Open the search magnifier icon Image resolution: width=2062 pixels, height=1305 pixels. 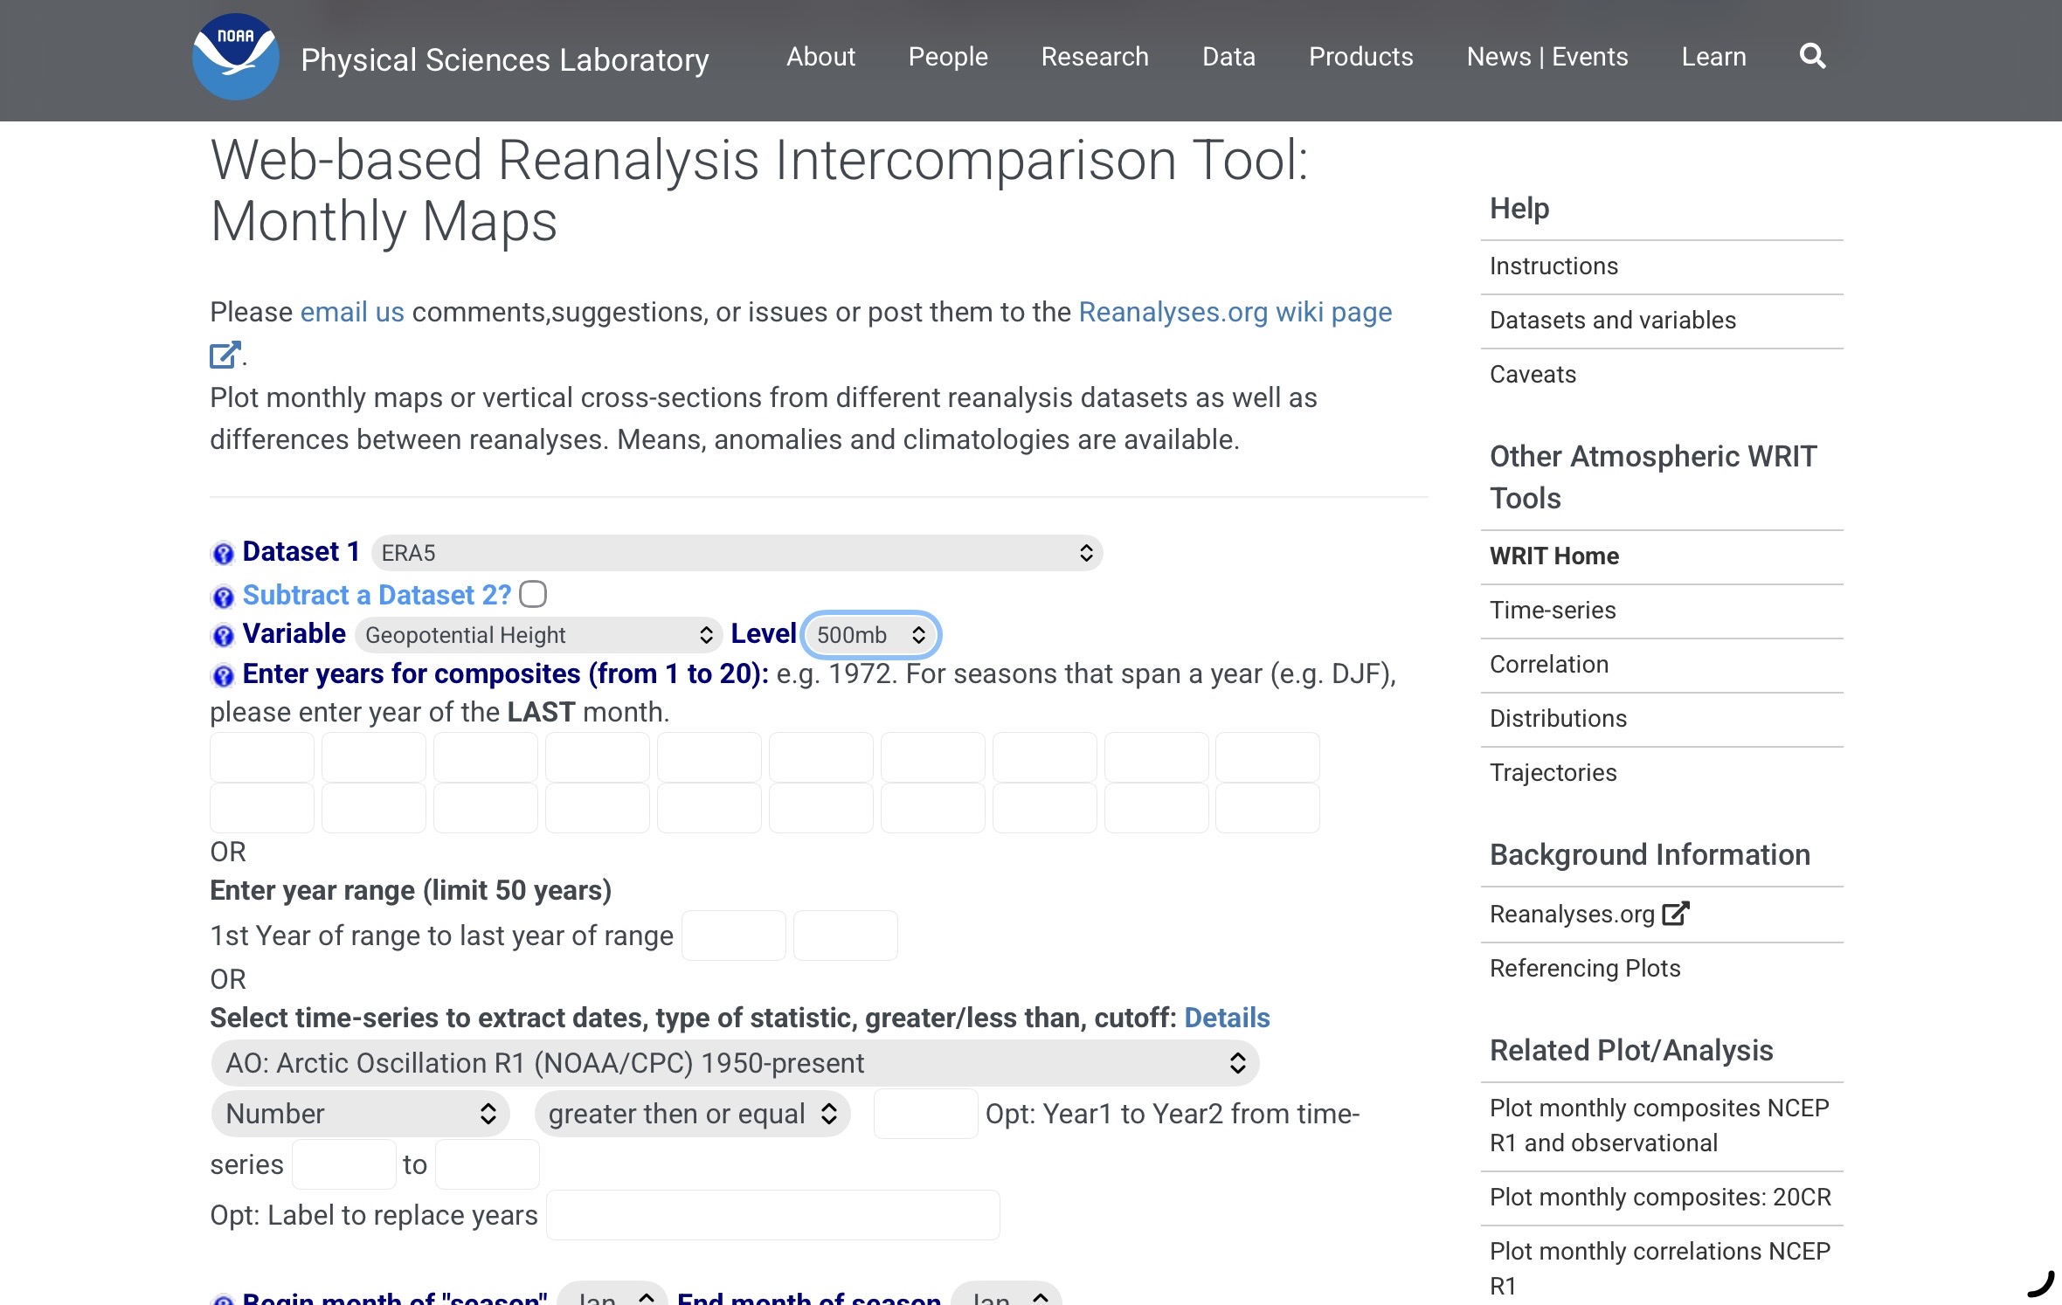pos(1812,57)
